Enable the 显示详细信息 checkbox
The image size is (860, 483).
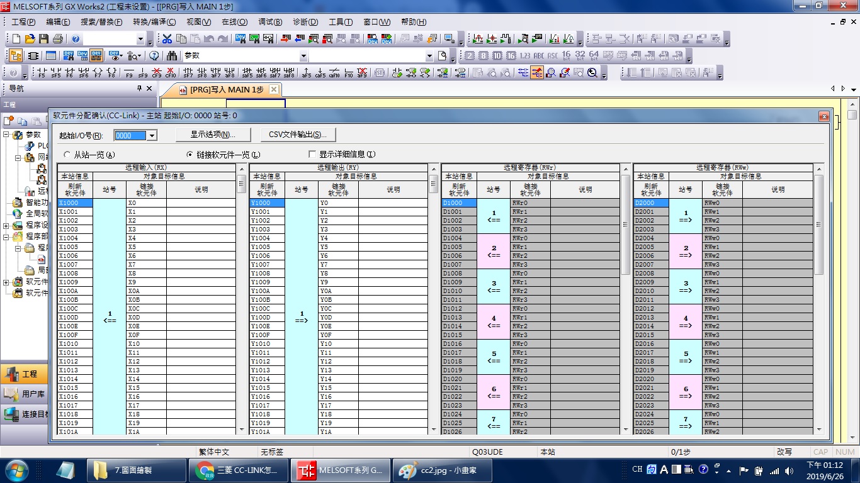[x=312, y=155]
